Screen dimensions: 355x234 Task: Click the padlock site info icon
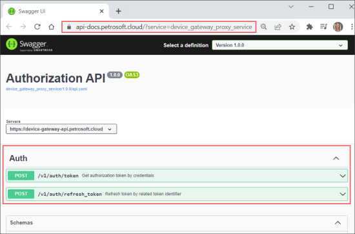(69, 27)
